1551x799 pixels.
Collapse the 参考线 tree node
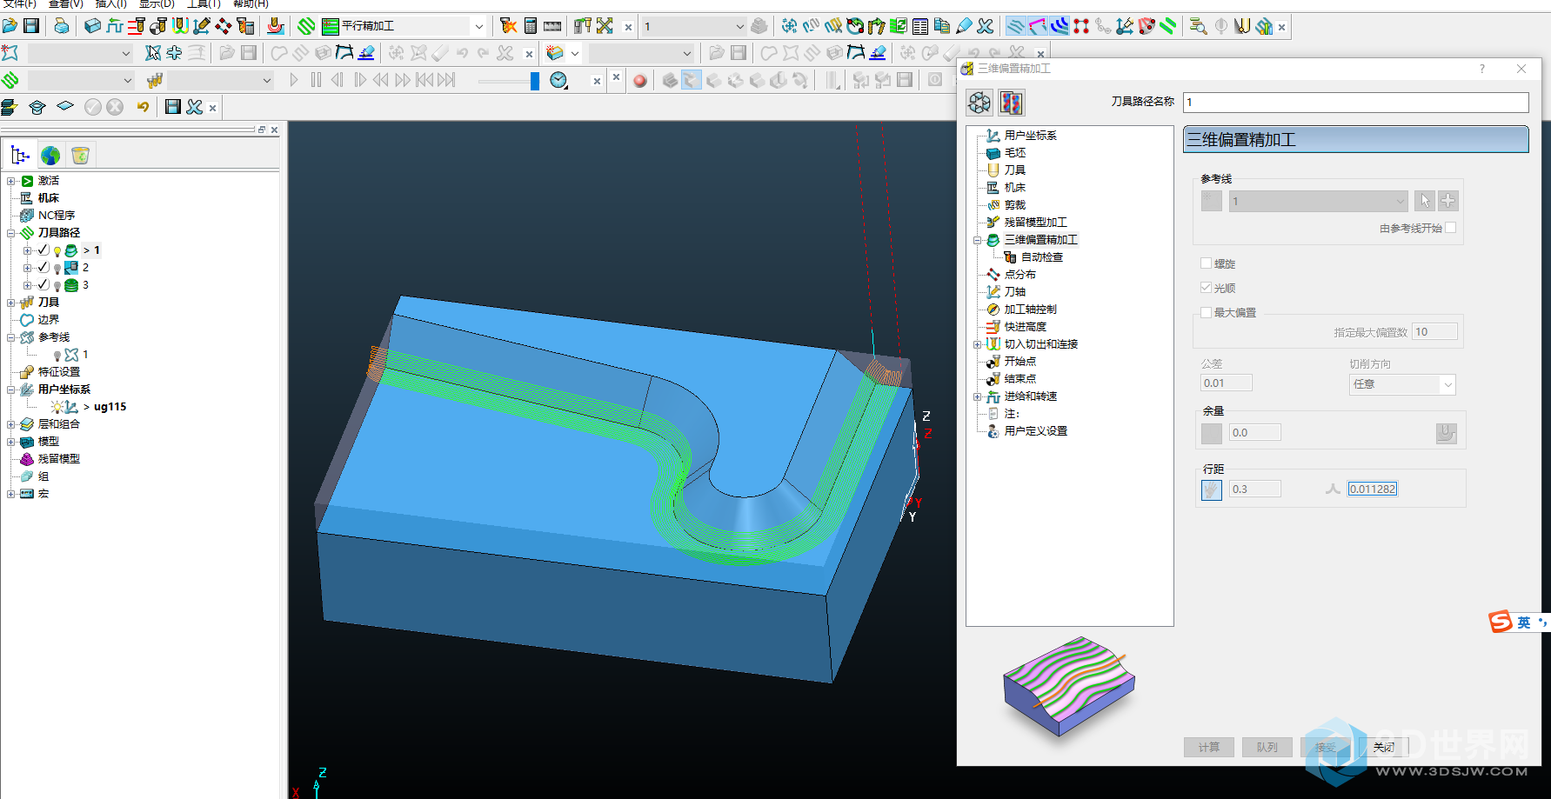tap(11, 337)
